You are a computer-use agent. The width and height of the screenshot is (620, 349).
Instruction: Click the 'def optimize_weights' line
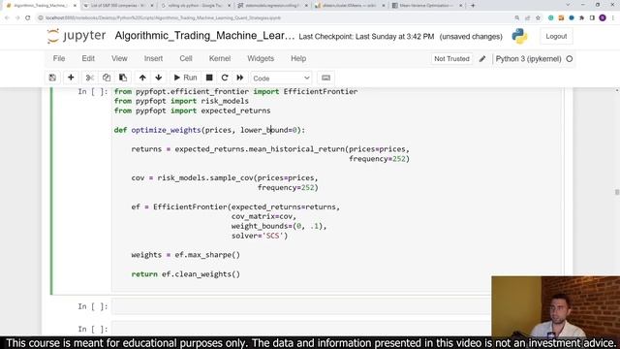pos(209,130)
